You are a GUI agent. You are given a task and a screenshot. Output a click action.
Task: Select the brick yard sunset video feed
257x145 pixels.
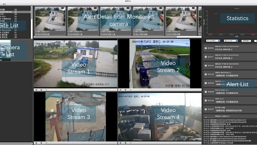160,117
